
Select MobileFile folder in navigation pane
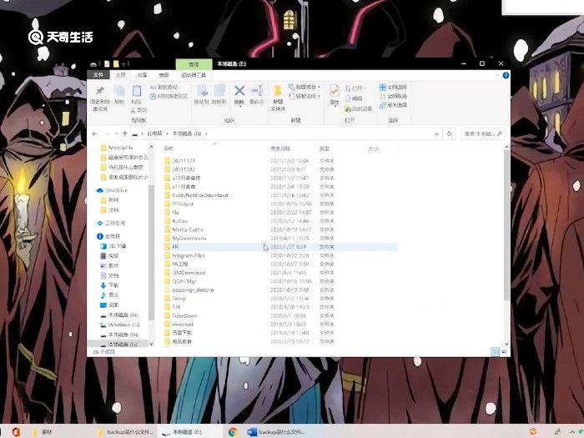(117, 148)
